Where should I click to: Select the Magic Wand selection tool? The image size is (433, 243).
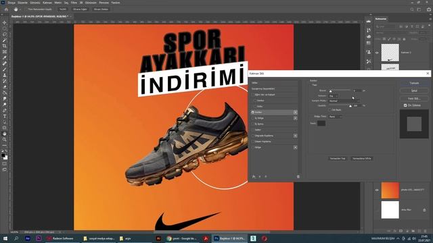coord(5,40)
